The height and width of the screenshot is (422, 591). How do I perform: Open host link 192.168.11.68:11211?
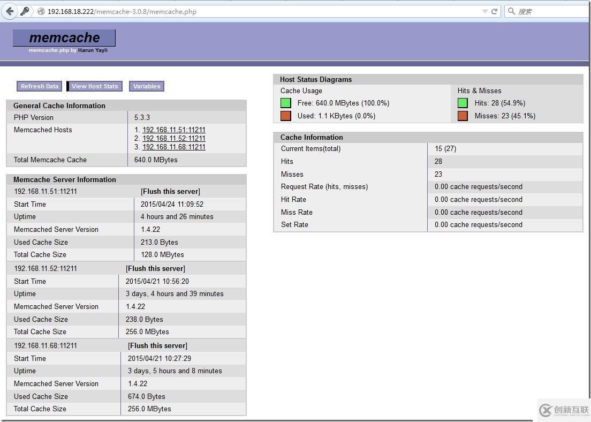coord(174,147)
